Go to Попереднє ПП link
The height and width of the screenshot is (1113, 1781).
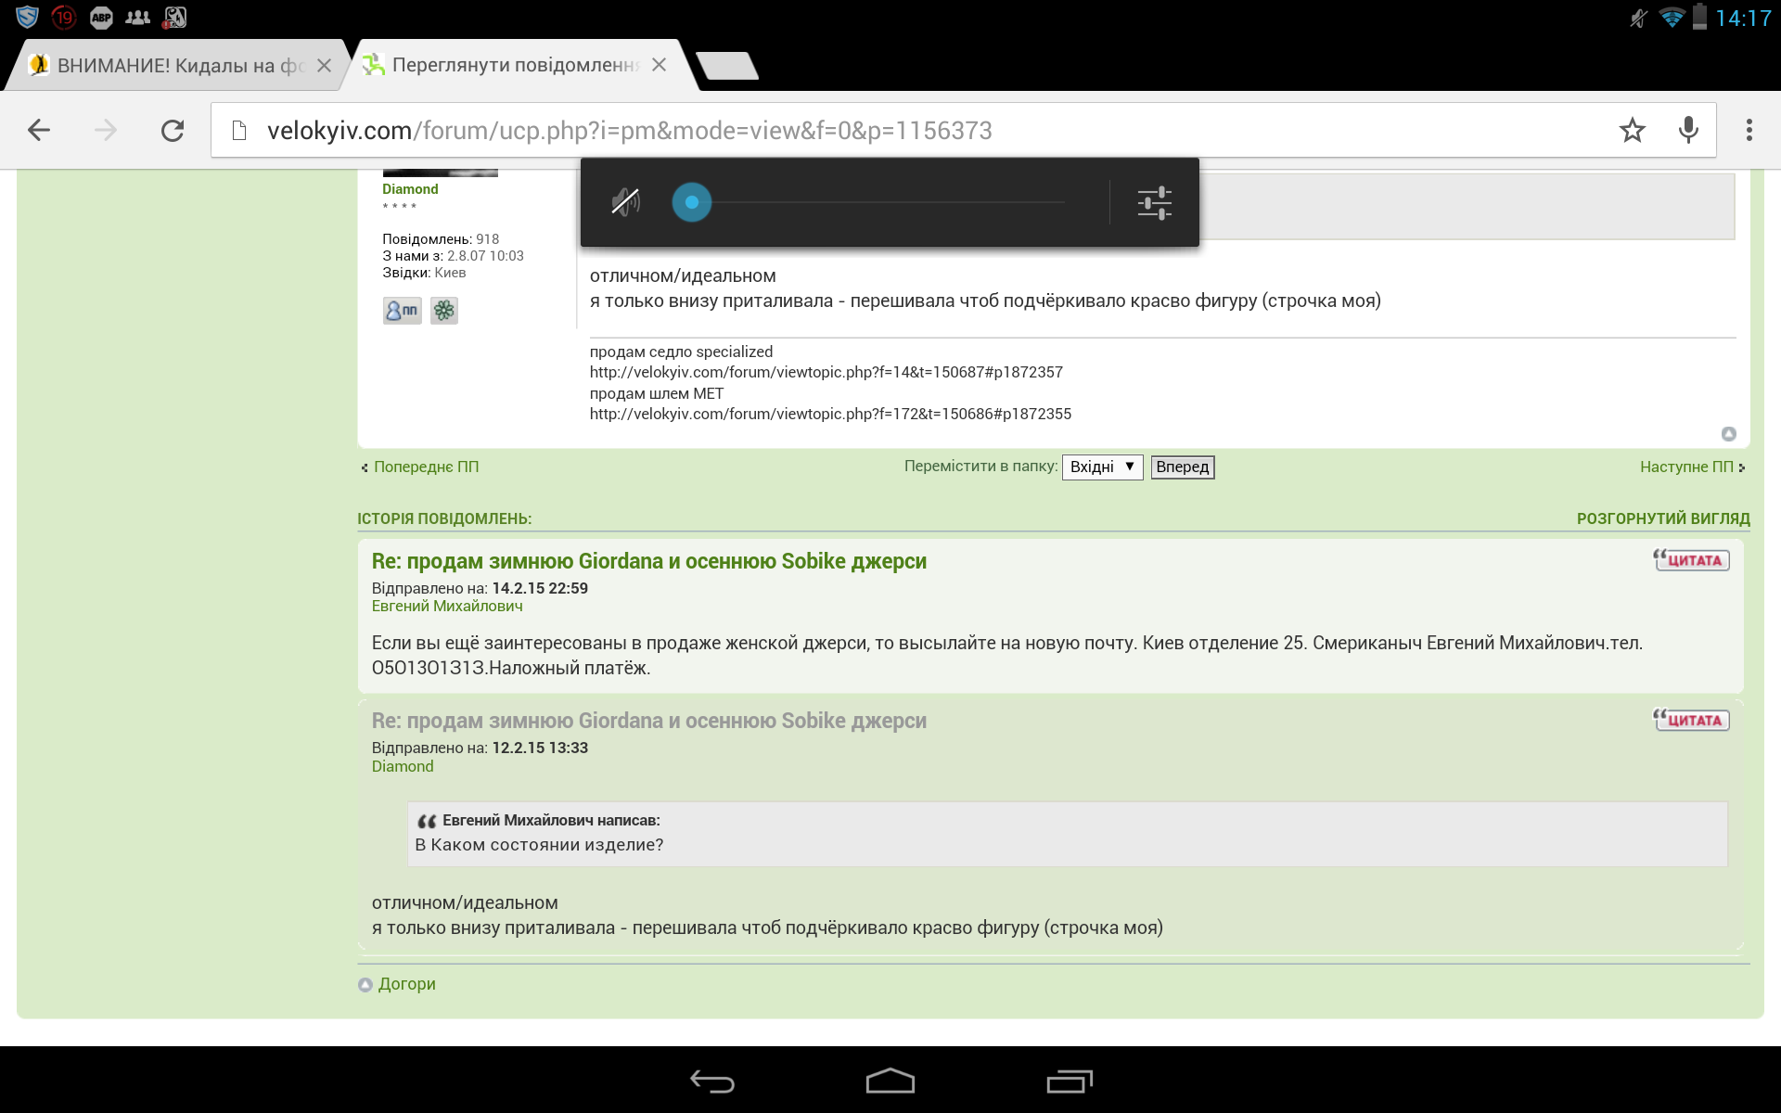click(x=425, y=467)
